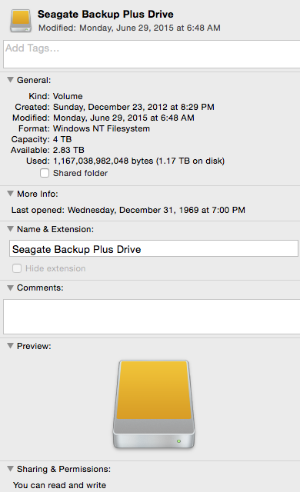Collapse the Comments disclosure triangle
300x492 pixels.
tap(10, 288)
